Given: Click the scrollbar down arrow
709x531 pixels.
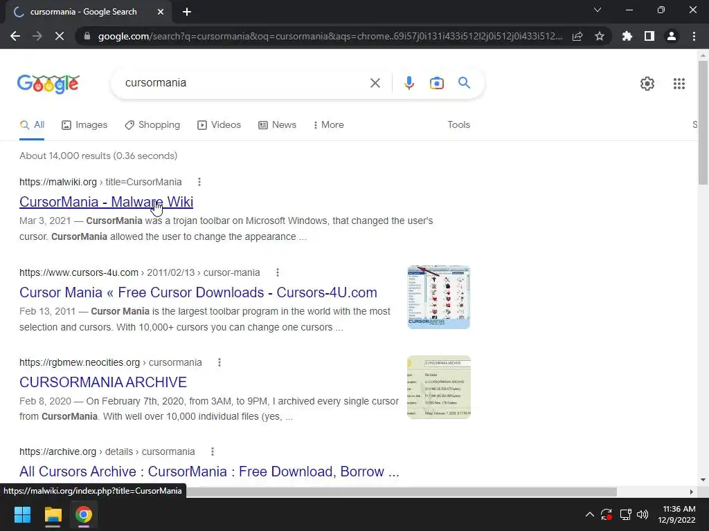Looking at the screenshot, I should [703, 480].
